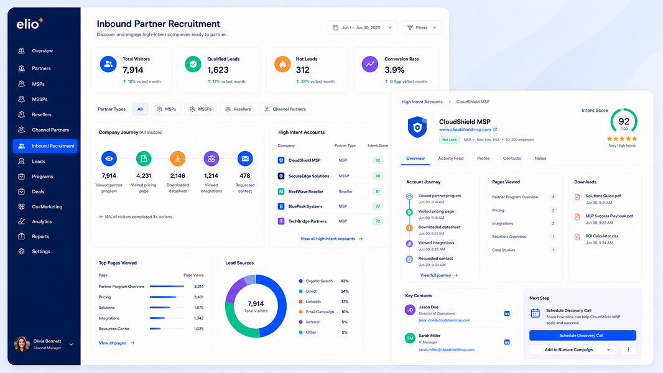Click the elio+ logo
663x373 pixels.
click(30, 24)
